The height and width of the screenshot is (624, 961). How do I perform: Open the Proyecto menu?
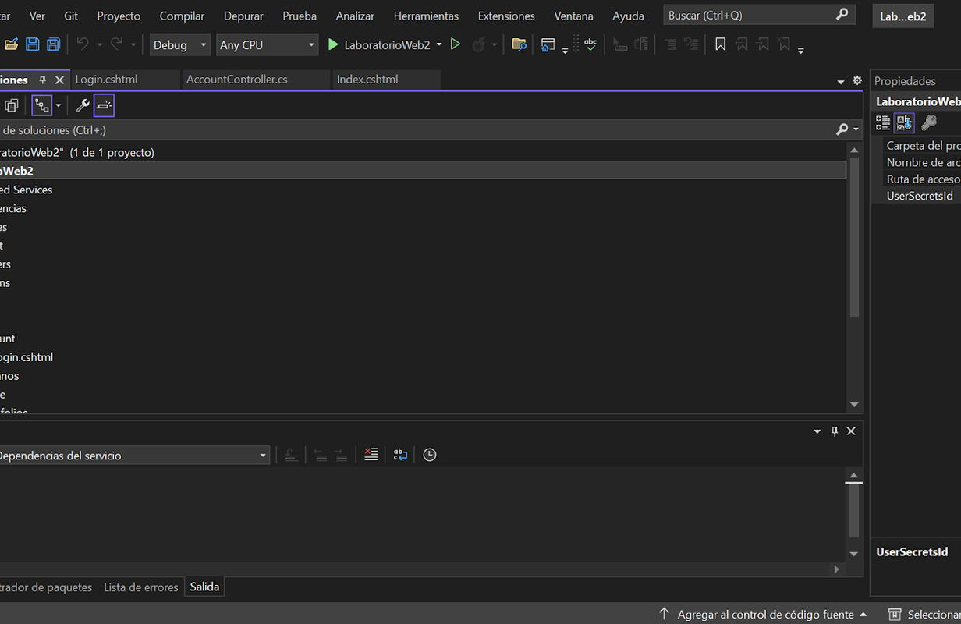[x=119, y=16]
